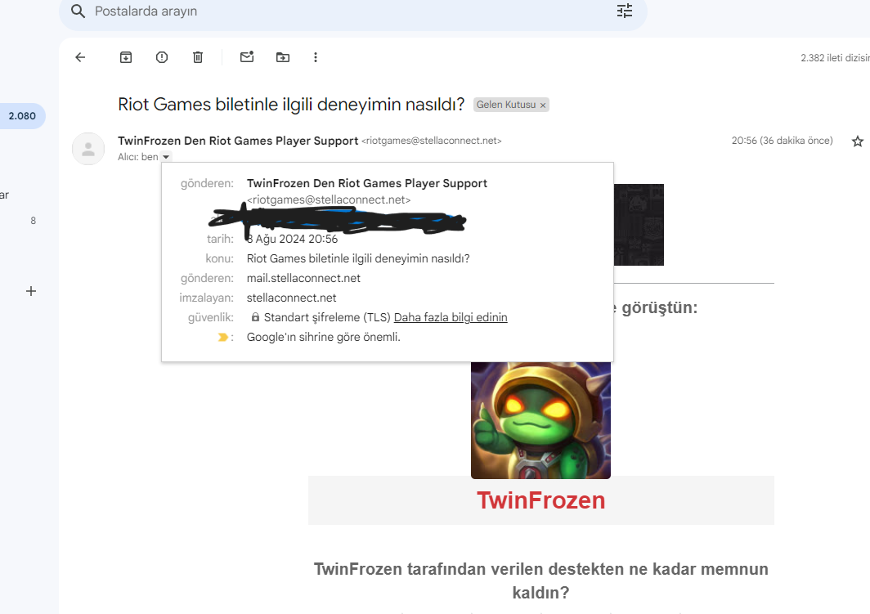Click the yellow importance marker icon
870x614 pixels.
pos(222,337)
